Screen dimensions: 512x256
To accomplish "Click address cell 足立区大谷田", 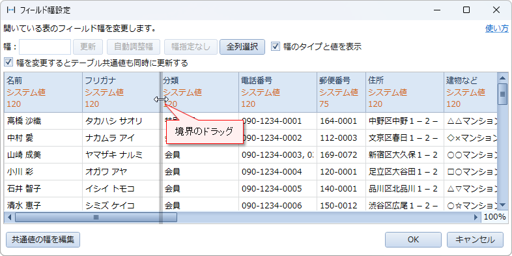I will click(x=405, y=172).
